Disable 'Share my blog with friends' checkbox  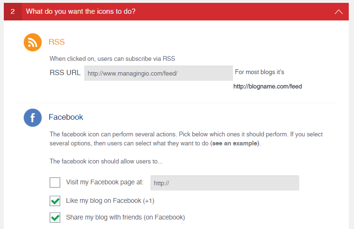tap(55, 218)
